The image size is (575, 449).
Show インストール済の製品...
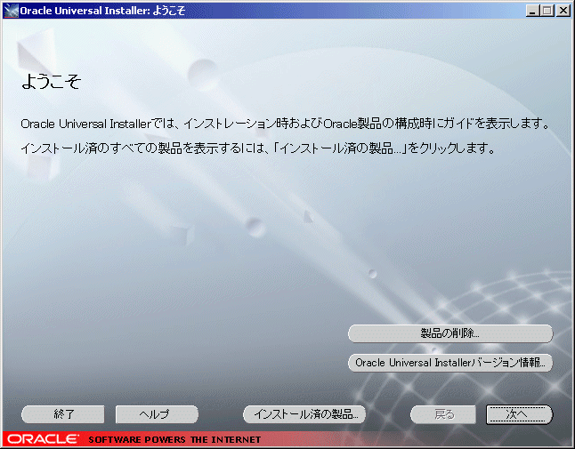pyautogui.click(x=304, y=414)
